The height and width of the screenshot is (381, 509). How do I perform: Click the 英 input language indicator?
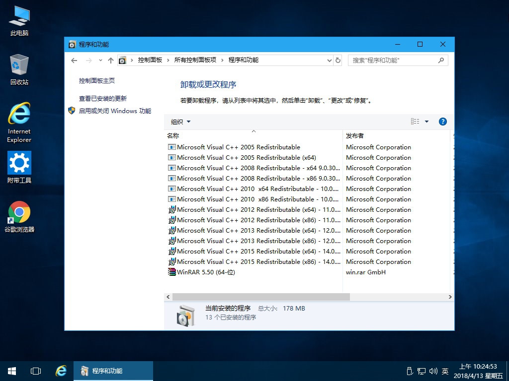445,371
